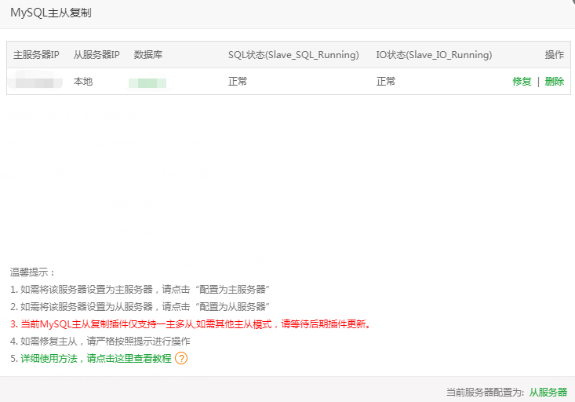Click the 当前服务器配置为 label
The height and width of the screenshot is (402, 575).
(485, 392)
